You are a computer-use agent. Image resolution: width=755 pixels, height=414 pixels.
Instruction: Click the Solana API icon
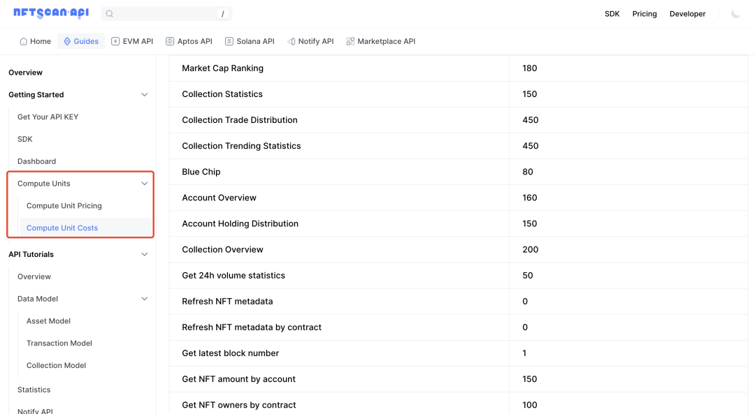click(229, 41)
